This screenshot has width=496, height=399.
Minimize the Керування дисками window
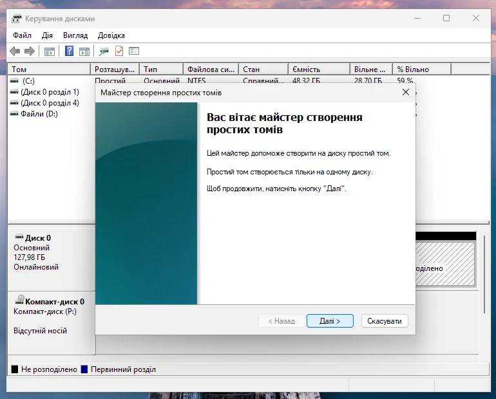coord(417,18)
